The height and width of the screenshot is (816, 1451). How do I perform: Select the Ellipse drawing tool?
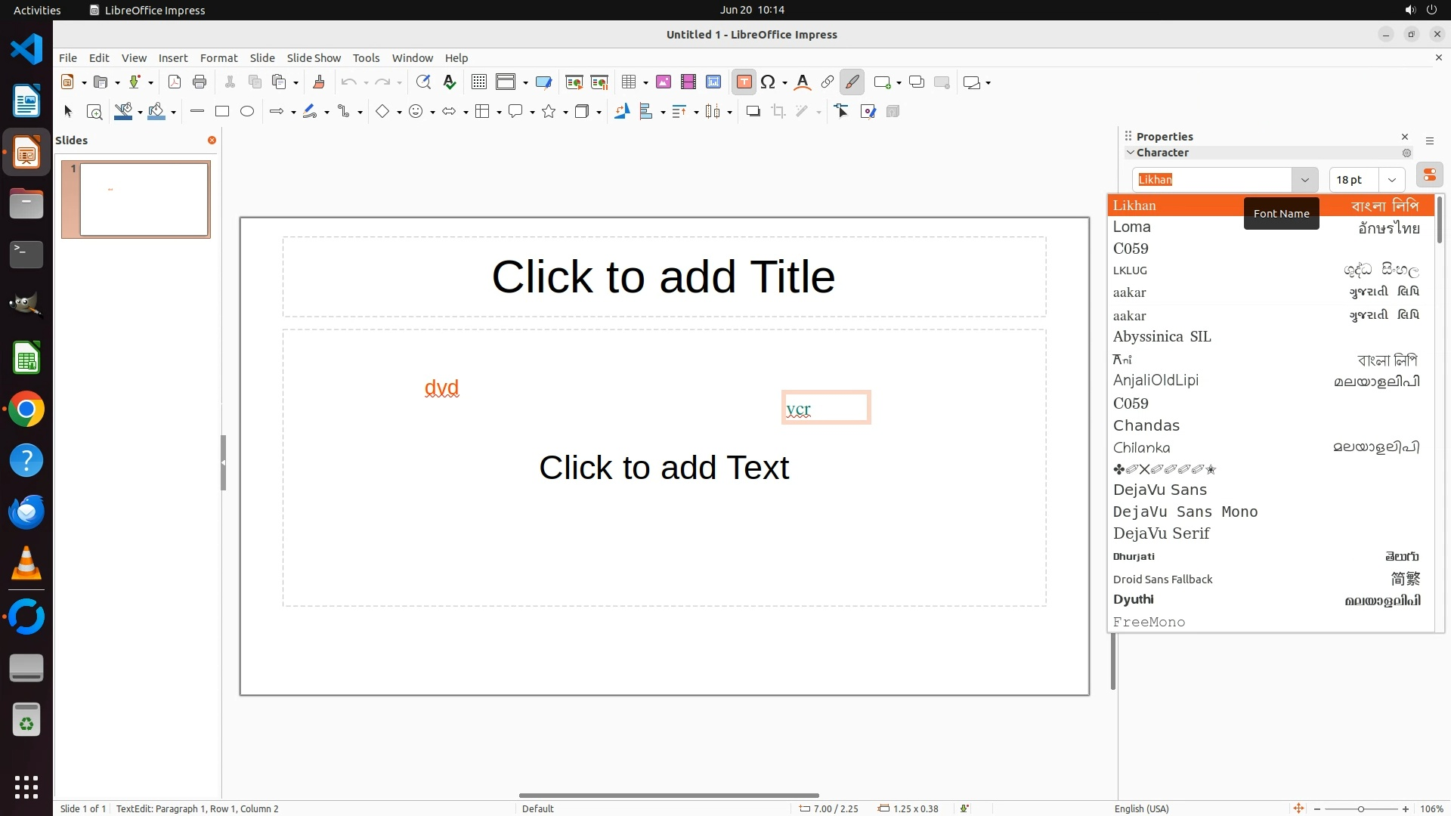tap(247, 112)
